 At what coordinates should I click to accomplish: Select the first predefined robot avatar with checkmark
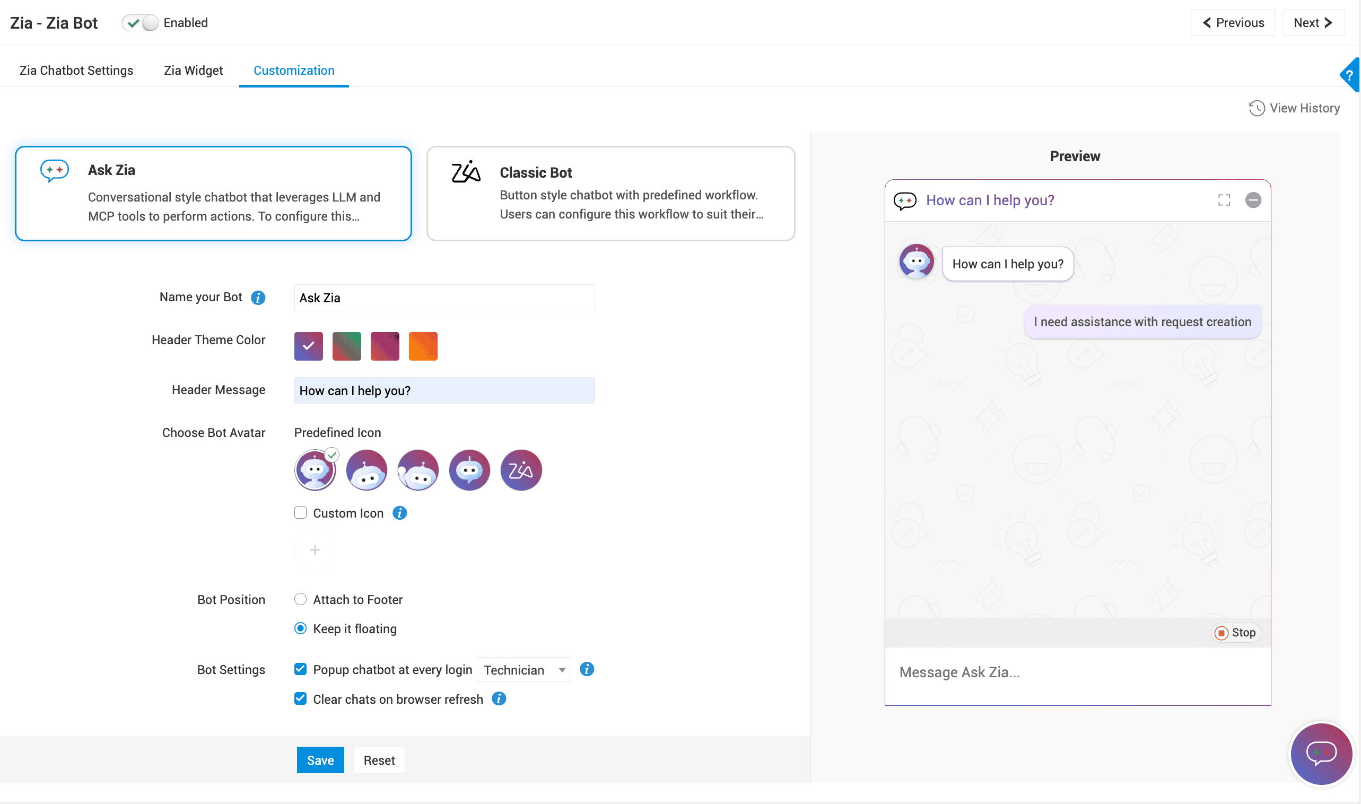point(316,470)
